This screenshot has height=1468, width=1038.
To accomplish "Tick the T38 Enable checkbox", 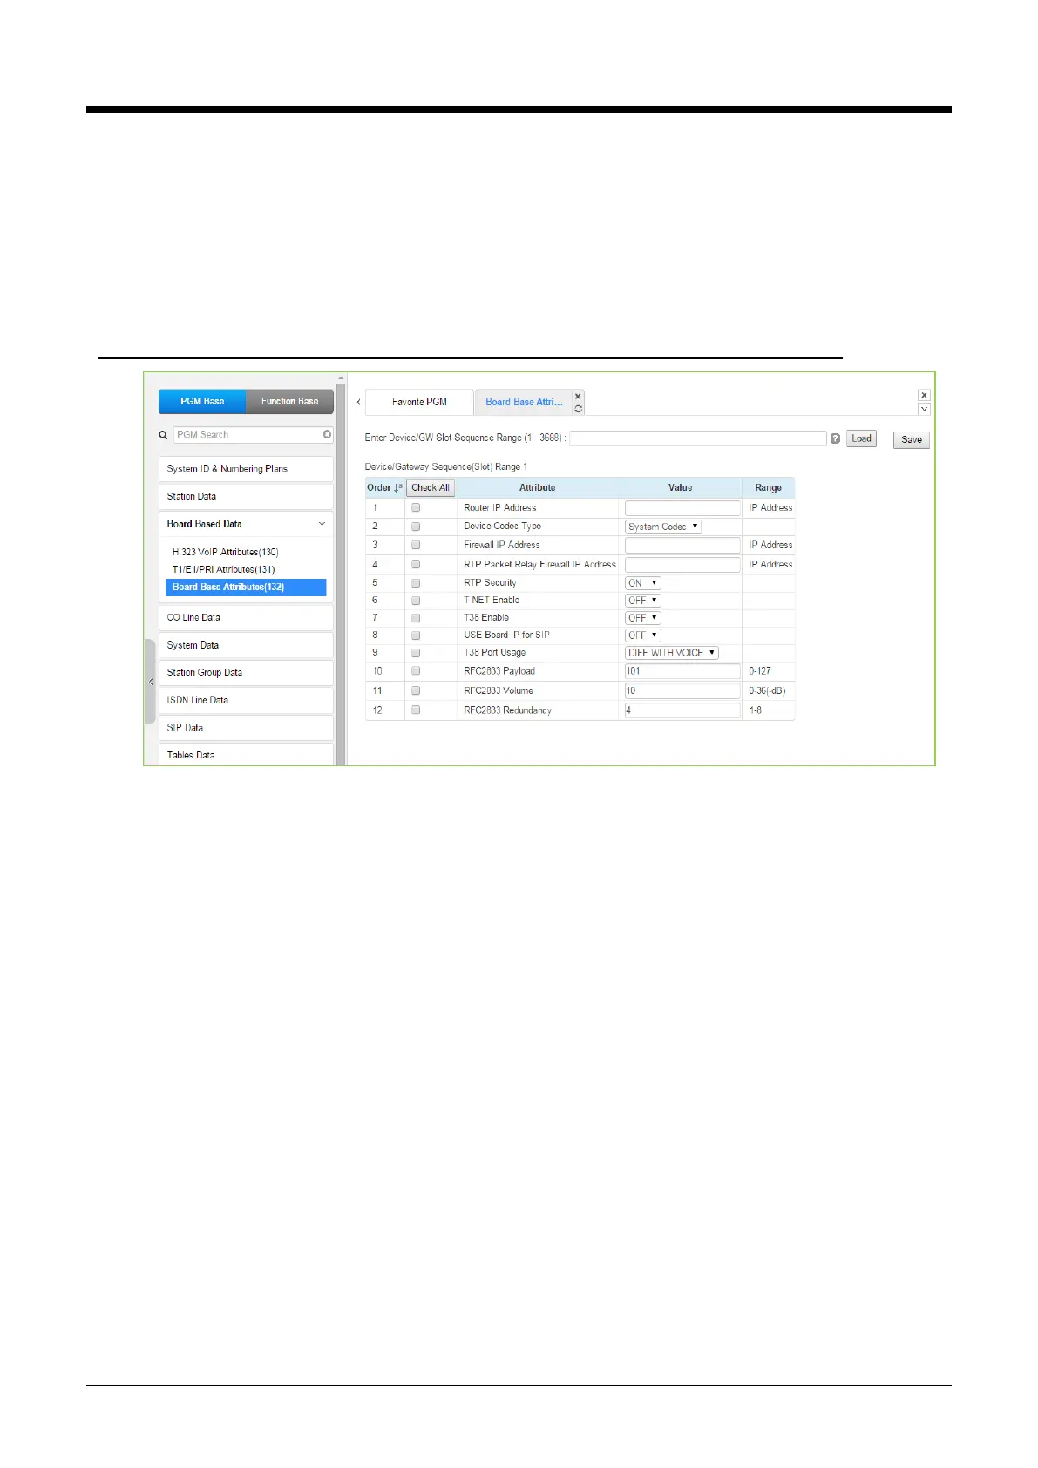I will coord(416,618).
